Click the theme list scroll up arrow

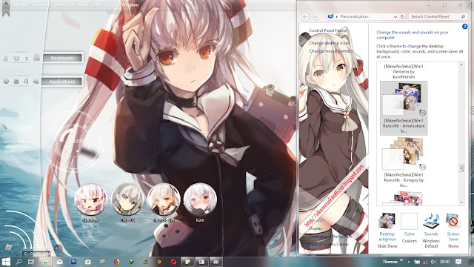tap(461, 65)
